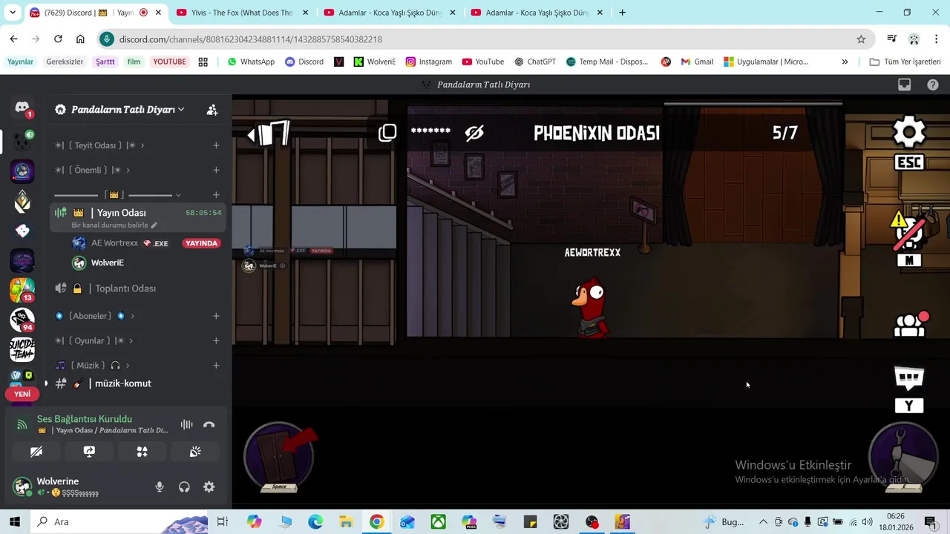950x534 pixels.
Task: Show more bookmarks chevron
Action: click(845, 62)
